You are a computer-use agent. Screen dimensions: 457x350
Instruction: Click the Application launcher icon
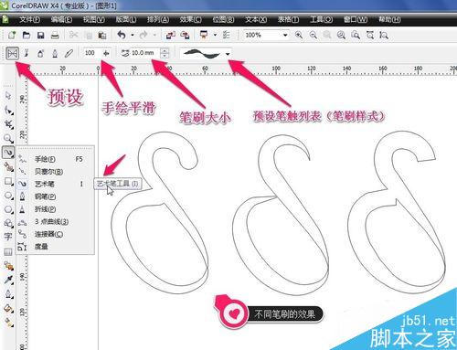[x=204, y=35]
